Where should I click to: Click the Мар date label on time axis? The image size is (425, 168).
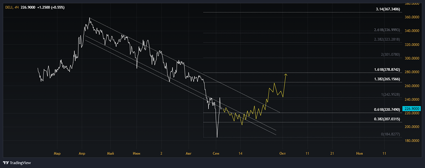tap(57, 154)
